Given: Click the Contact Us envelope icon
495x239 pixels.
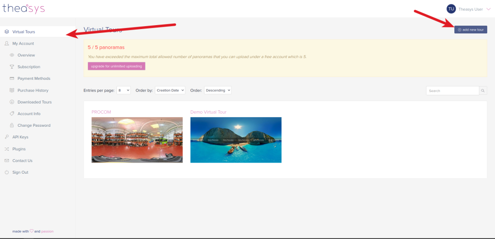Looking at the screenshot, I should point(7,161).
